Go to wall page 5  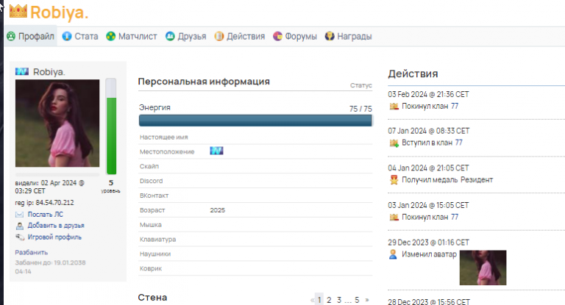[357, 300]
